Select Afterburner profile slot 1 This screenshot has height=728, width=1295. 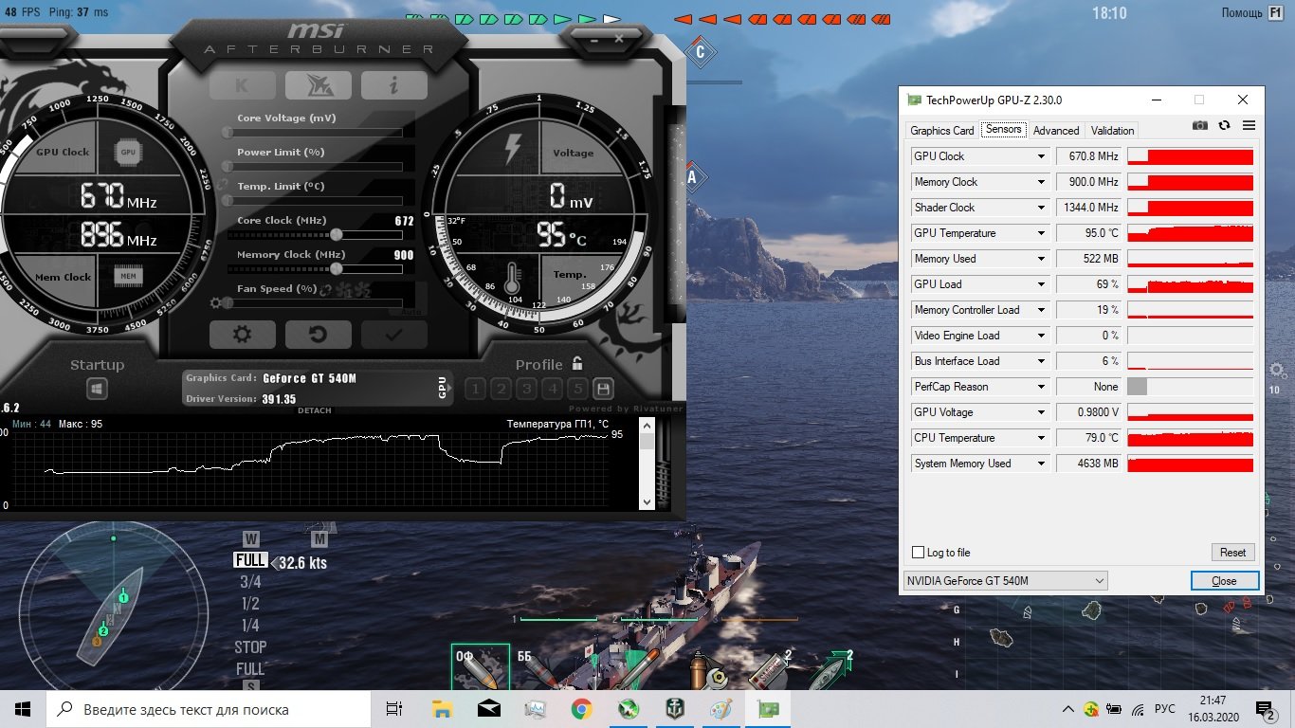475,389
